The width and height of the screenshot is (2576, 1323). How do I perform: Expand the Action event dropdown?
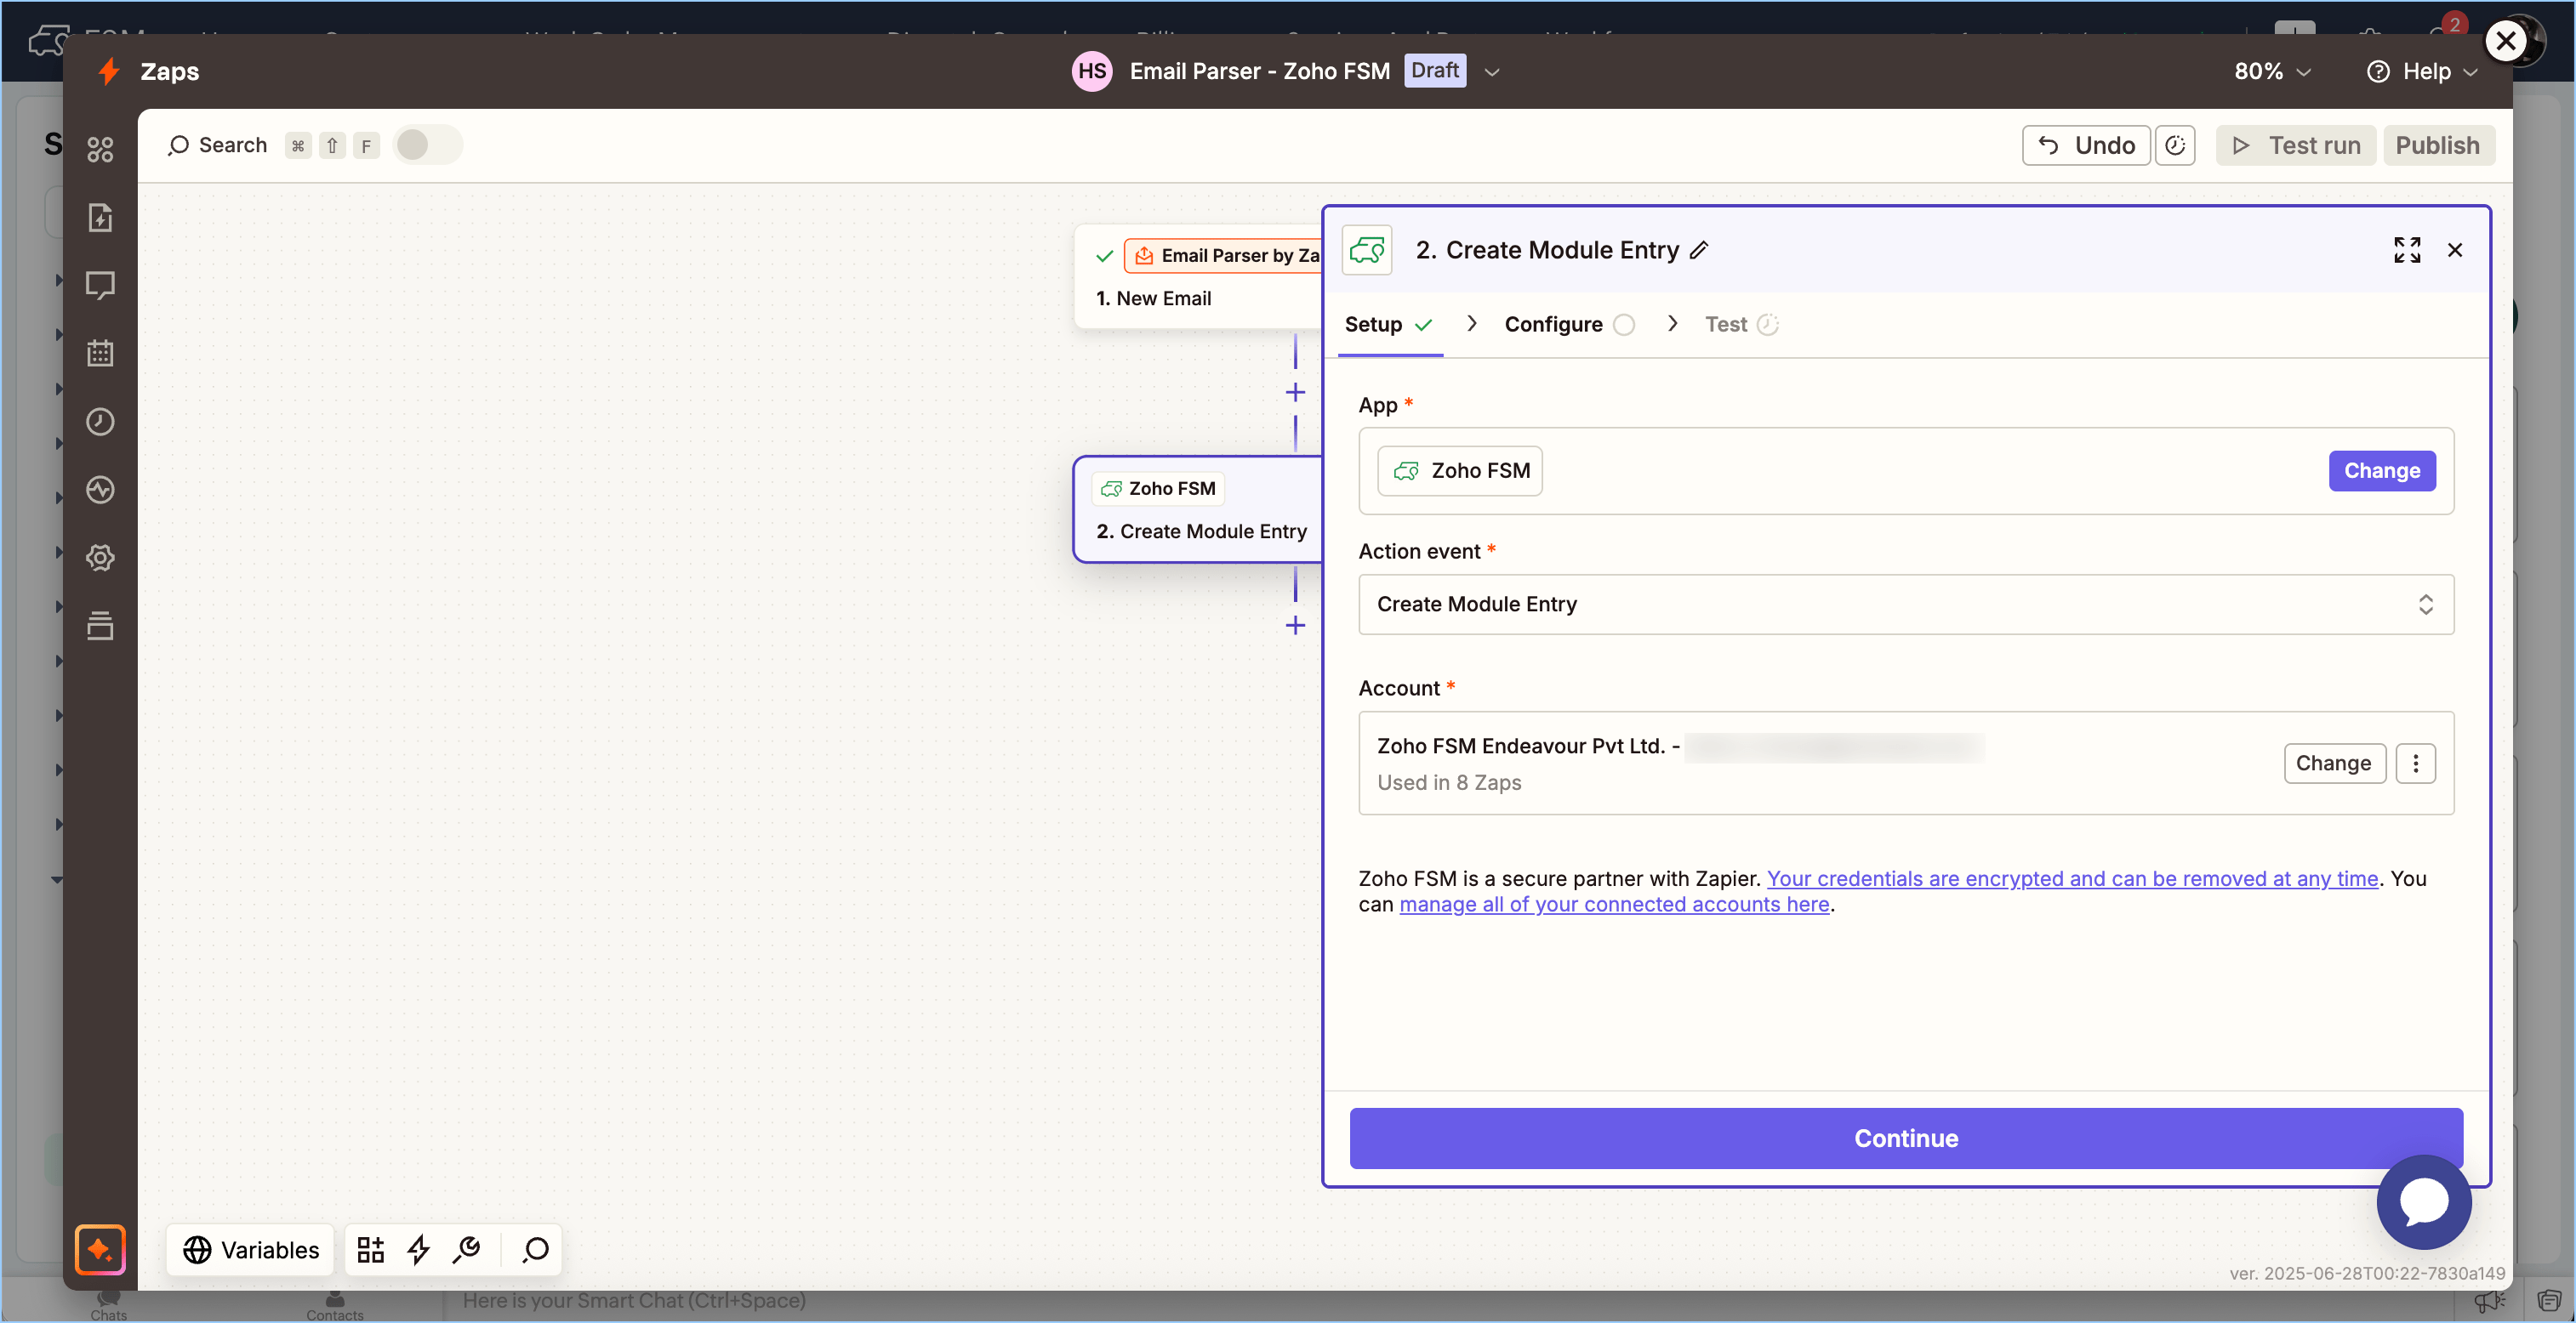(x=1905, y=605)
